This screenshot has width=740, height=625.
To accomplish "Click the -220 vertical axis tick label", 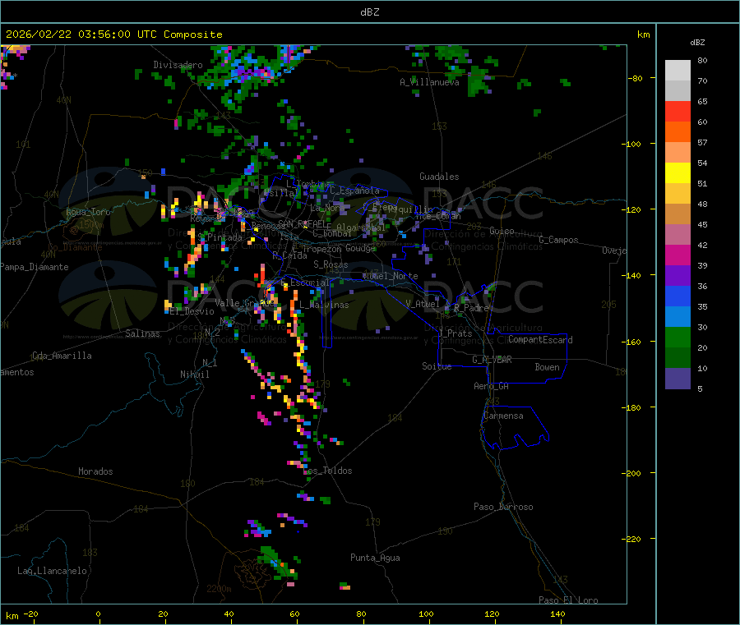I will 631,540.
